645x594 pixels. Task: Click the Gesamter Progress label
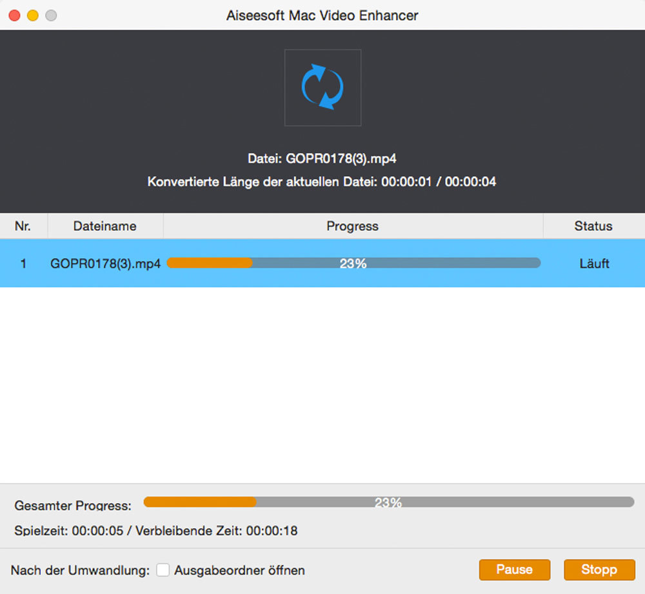[x=73, y=505]
